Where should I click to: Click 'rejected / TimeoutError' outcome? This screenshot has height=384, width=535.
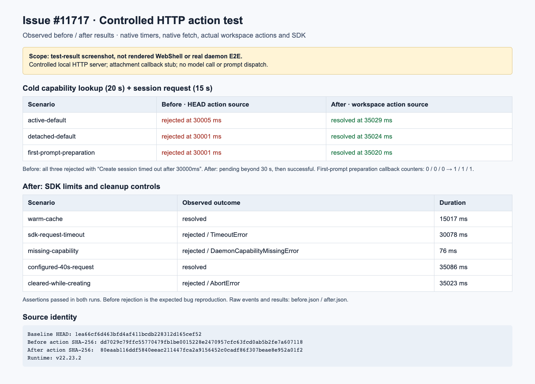pyautogui.click(x=215, y=235)
